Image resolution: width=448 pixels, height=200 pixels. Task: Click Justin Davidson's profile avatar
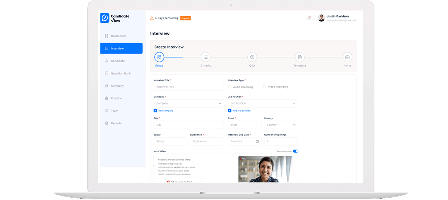click(321, 18)
